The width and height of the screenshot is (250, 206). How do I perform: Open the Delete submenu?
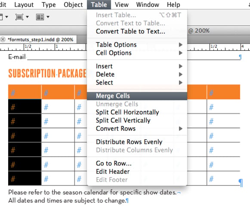[x=137, y=74]
